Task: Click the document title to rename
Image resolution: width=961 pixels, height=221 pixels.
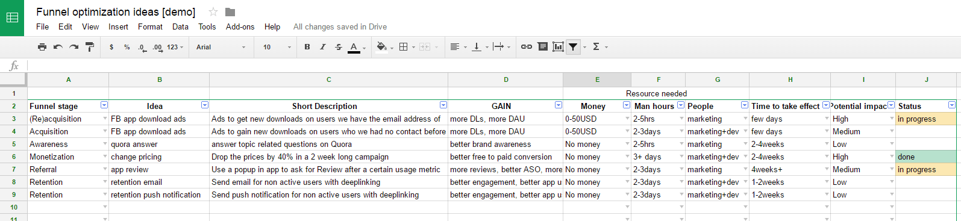Action: [x=116, y=12]
